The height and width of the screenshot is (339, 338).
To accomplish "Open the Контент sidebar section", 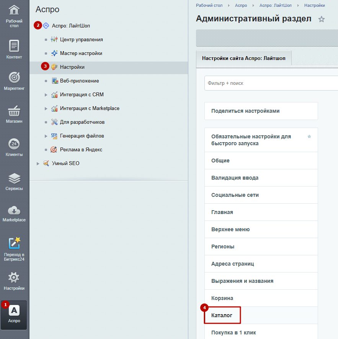I will 14,49.
